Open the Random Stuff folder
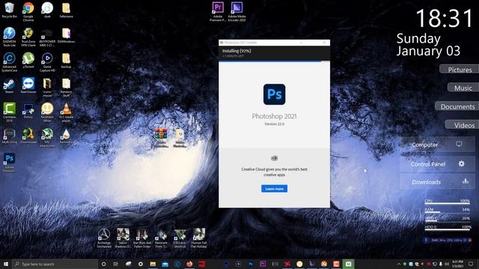Image resolution: width=479 pixels, height=269 pixels. (x=66, y=87)
